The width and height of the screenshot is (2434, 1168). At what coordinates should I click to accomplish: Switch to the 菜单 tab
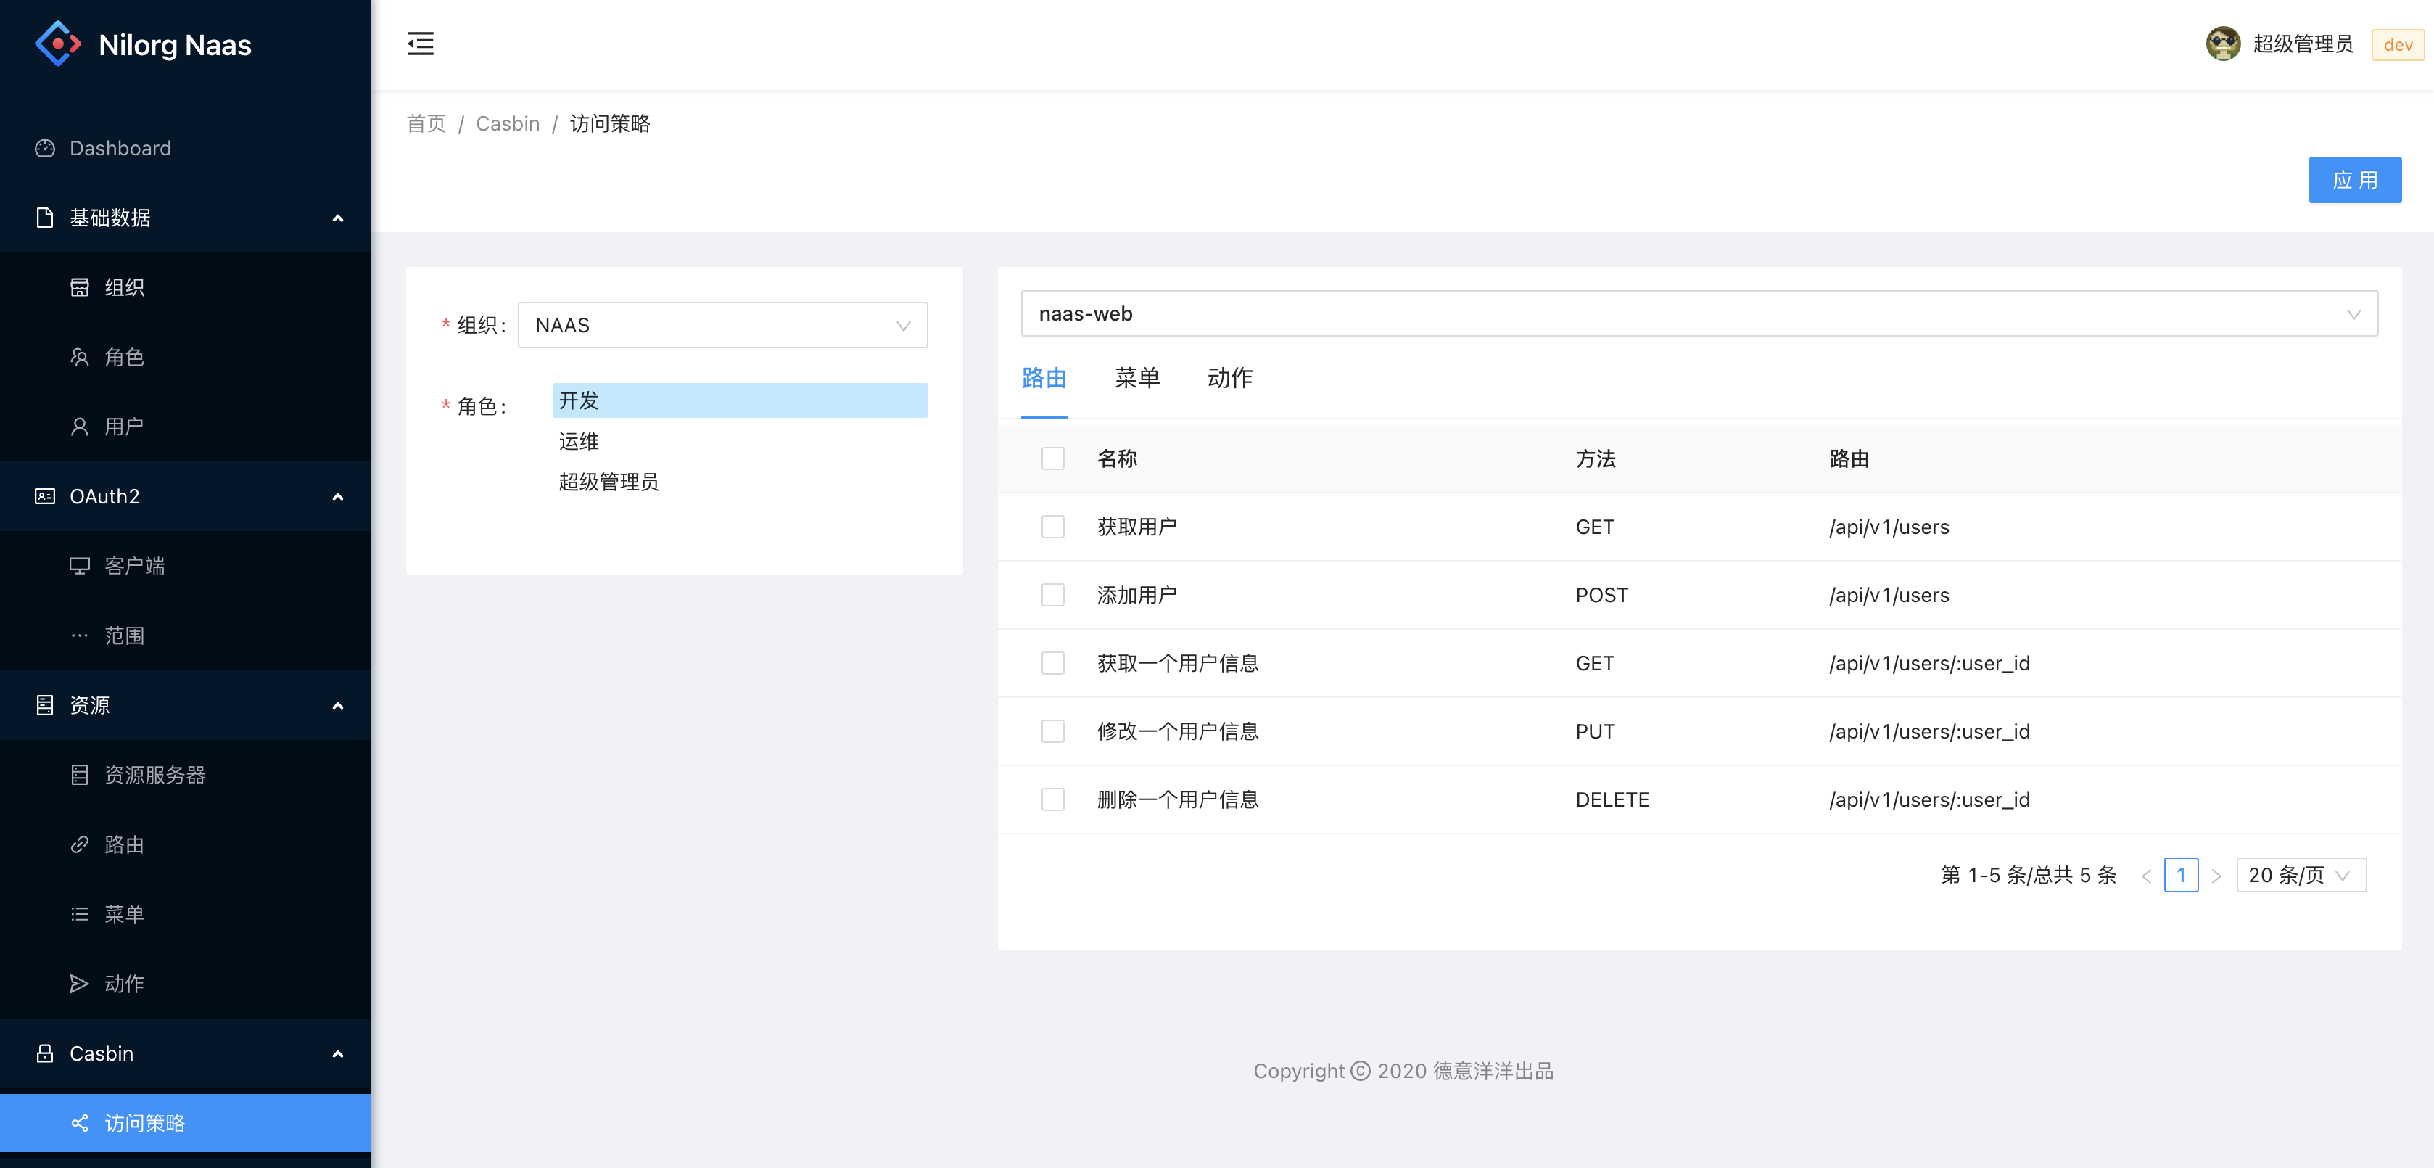1136,378
